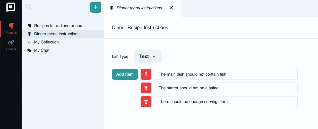Click paragraph icon beside Recipes item
318x129 pixels.
click(29, 26)
